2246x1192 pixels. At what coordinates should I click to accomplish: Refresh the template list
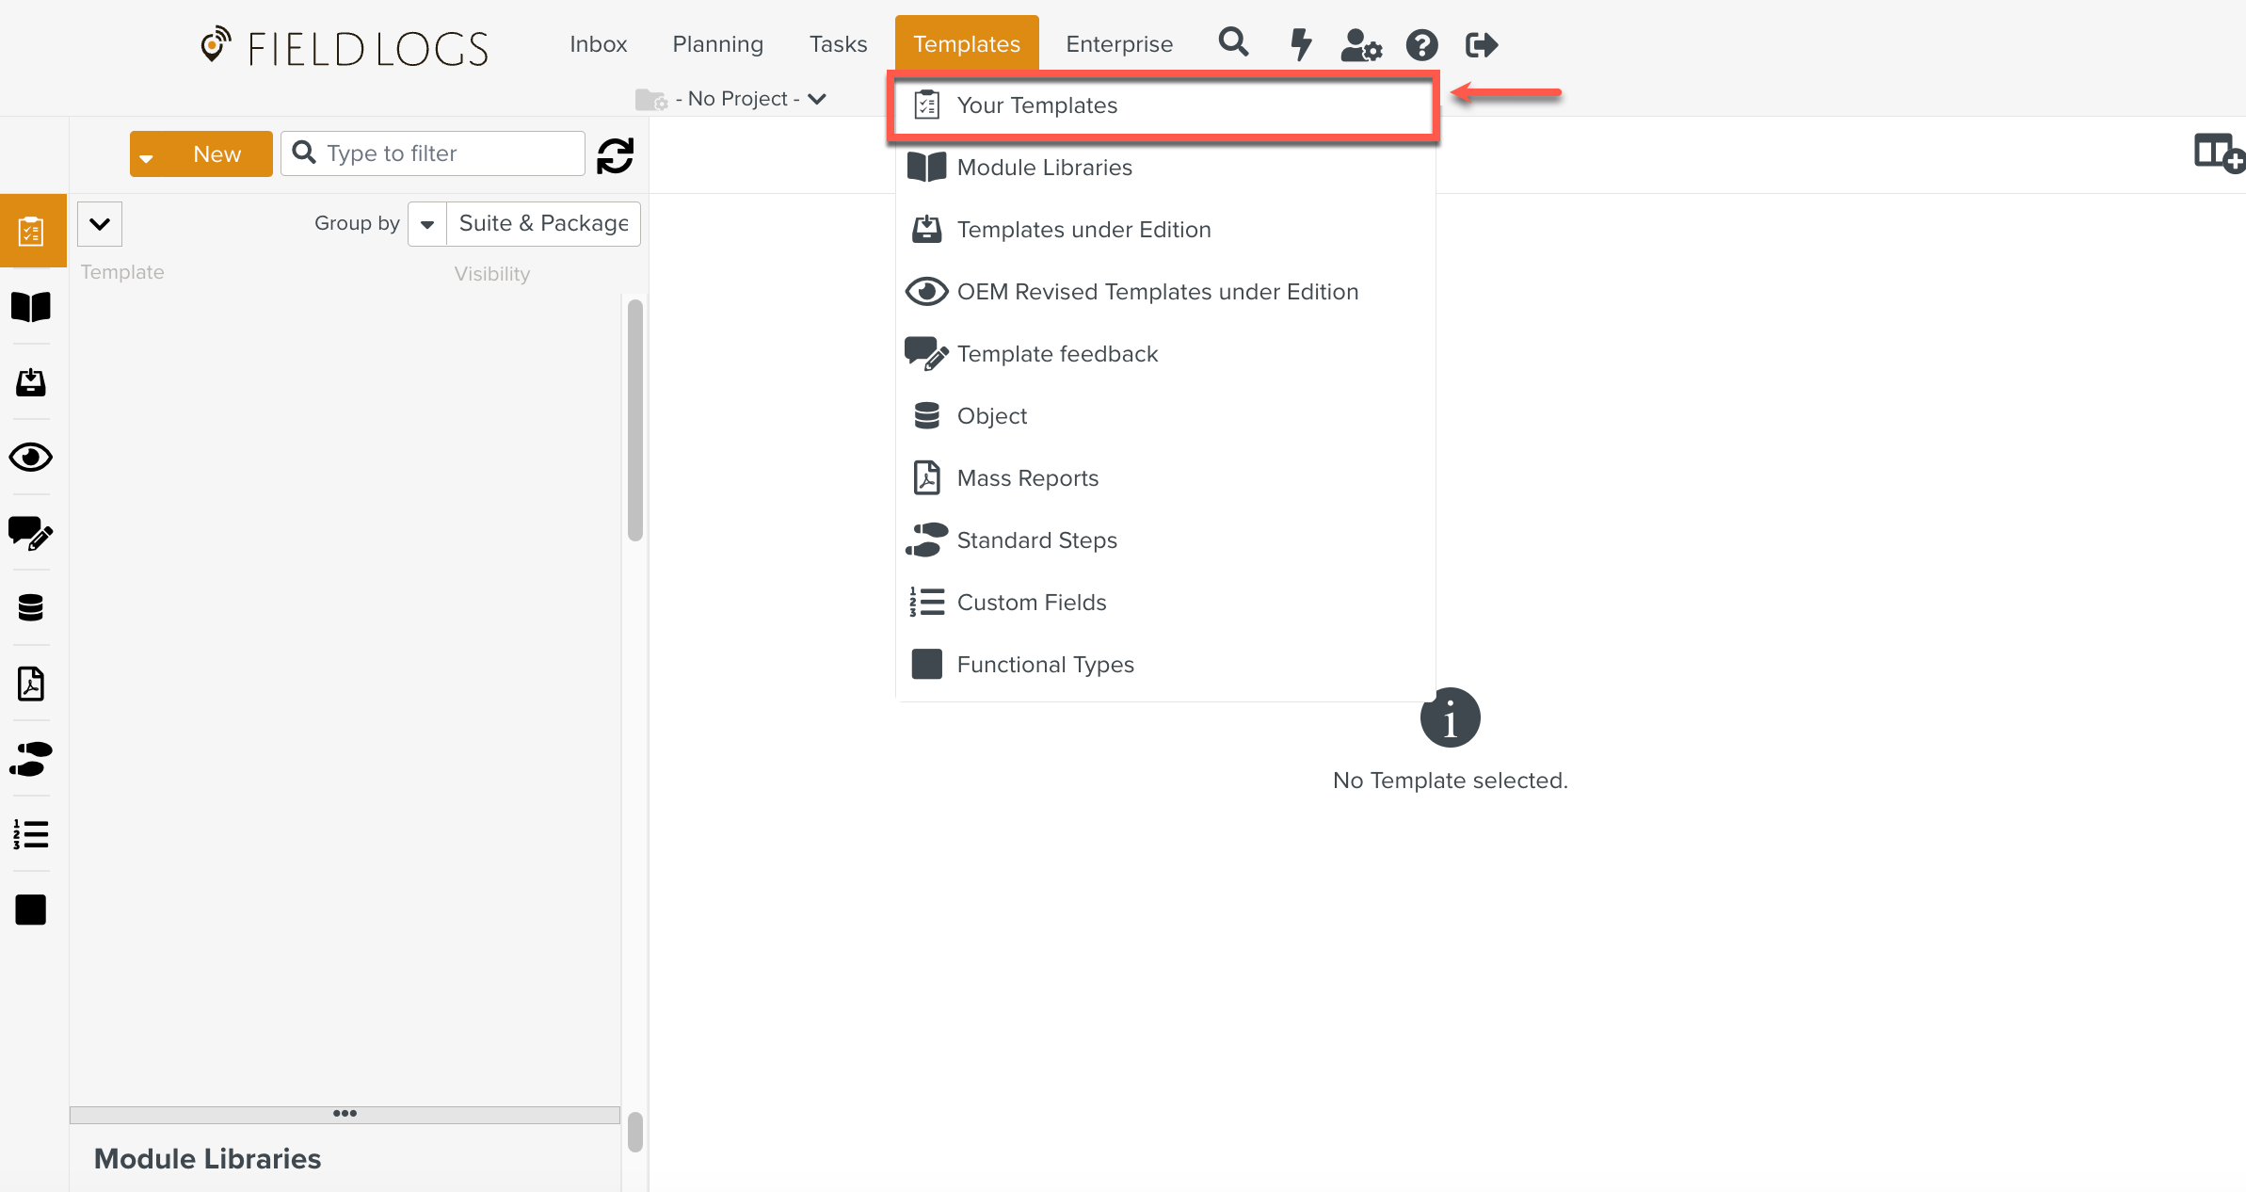pos(615,155)
